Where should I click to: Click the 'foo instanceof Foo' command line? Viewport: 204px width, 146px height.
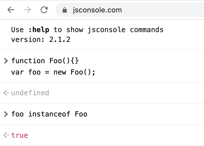49,114
